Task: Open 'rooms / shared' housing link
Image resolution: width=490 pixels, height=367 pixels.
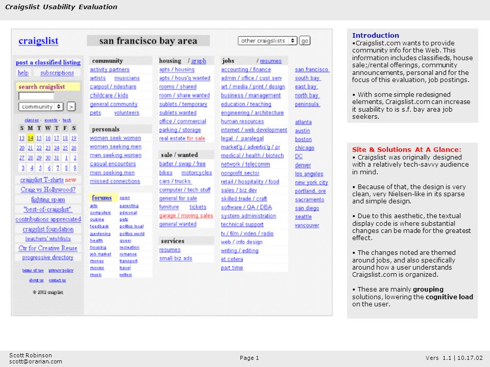Action: pos(178,87)
